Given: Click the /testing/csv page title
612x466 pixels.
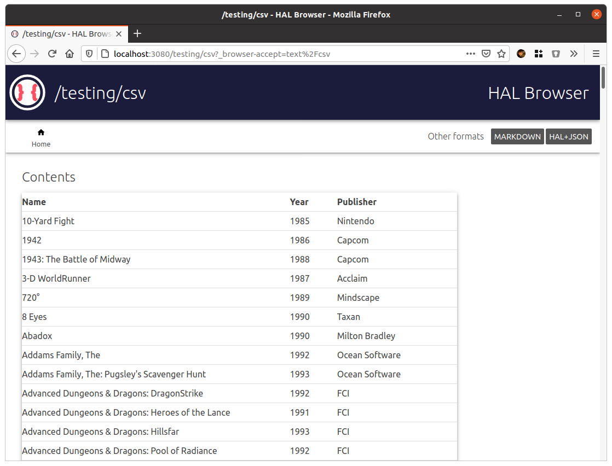Looking at the screenshot, I should point(100,93).
